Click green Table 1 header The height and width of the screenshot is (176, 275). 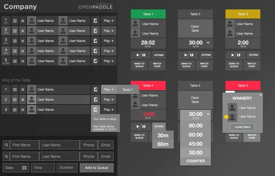pyautogui.click(x=148, y=14)
